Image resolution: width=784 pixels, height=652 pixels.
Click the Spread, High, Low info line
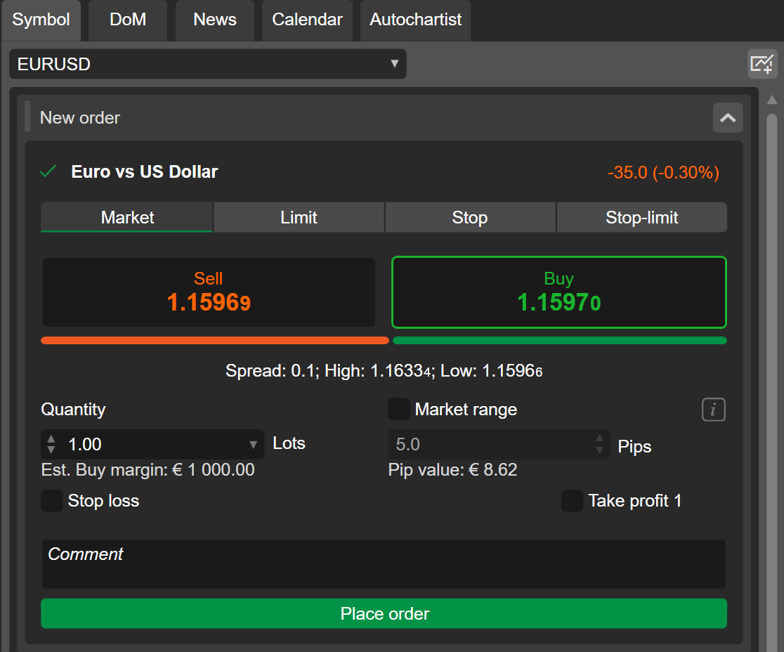pyautogui.click(x=384, y=371)
